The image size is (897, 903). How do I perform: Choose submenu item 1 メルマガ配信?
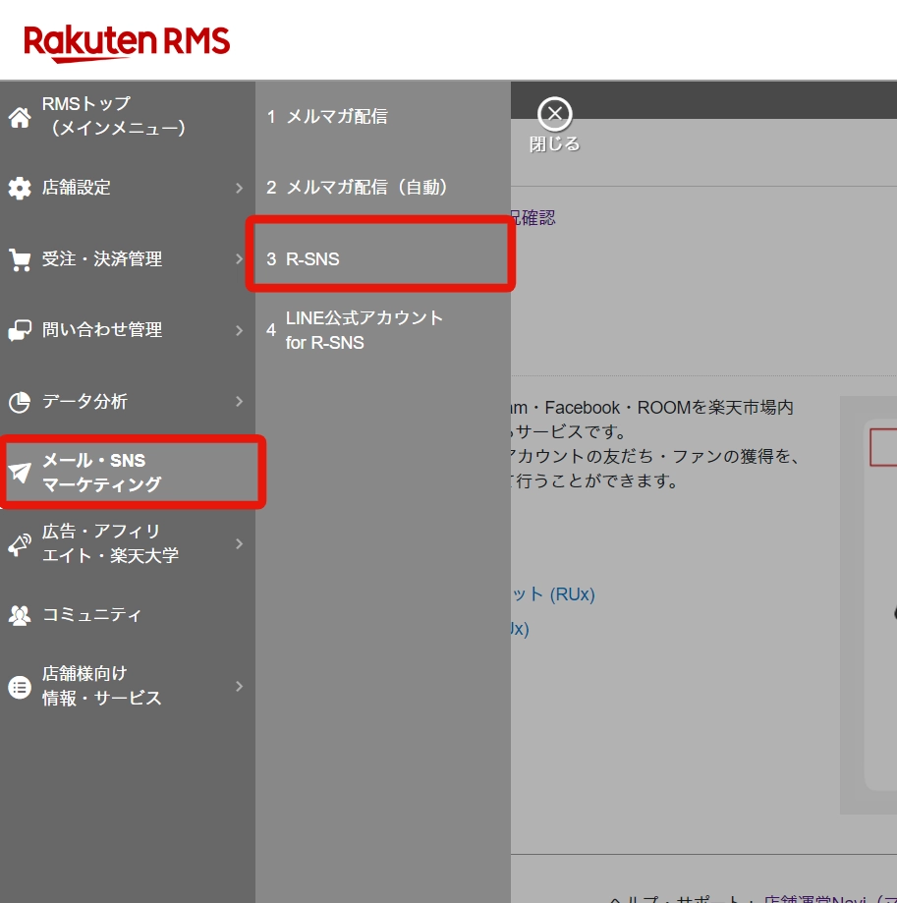click(383, 116)
